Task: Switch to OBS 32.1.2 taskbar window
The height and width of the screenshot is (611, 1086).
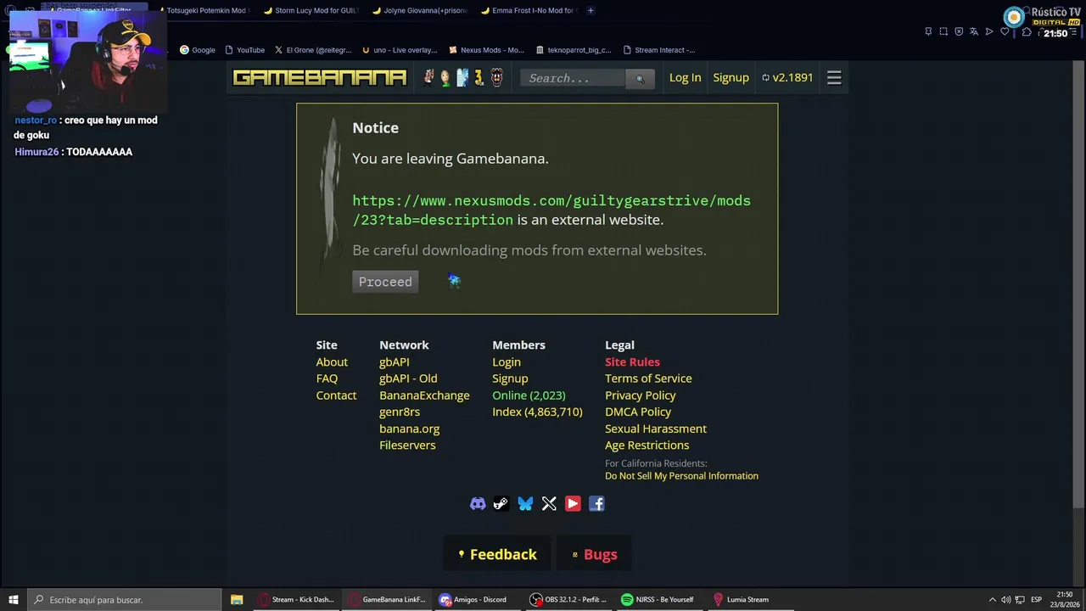Action: tap(568, 599)
